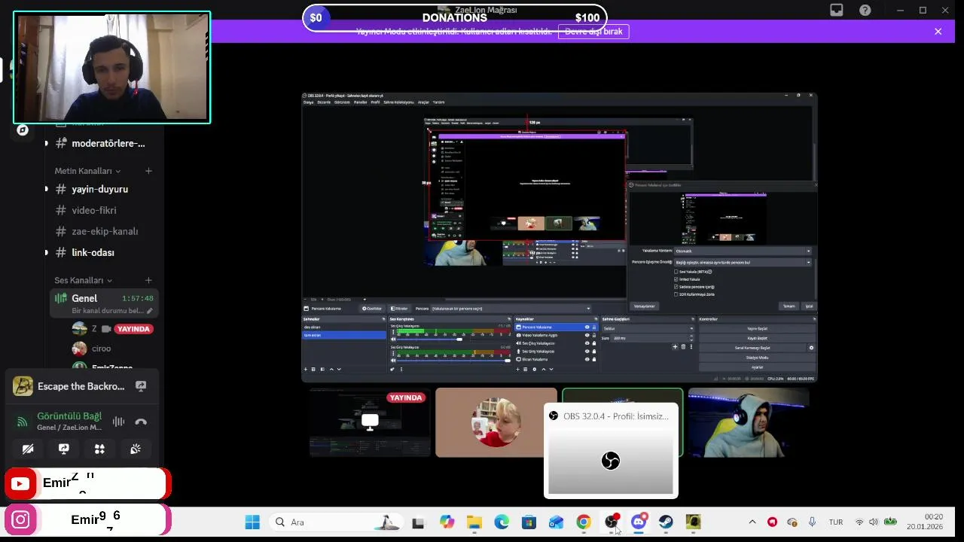Open Copilot from the taskbar
964x542 pixels.
(447, 522)
